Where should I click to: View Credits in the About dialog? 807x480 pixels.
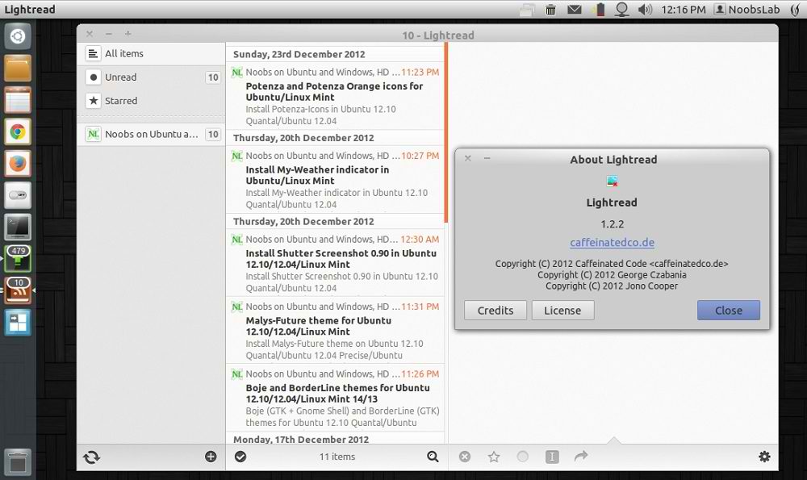(x=495, y=310)
